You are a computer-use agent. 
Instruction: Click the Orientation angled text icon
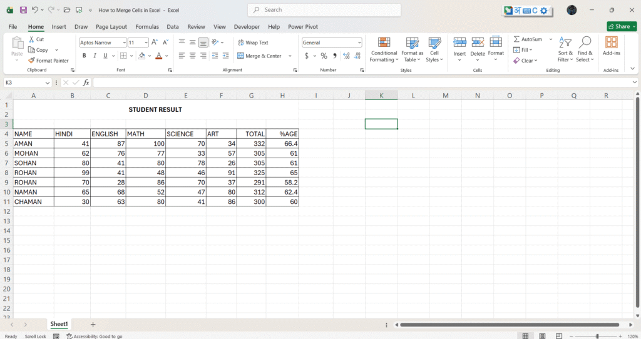215,42
